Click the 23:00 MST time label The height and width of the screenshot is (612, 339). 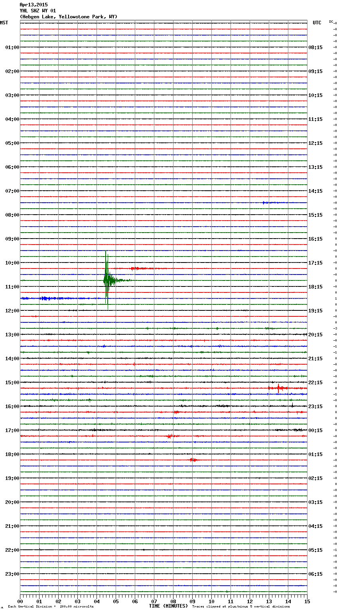[x=12, y=574]
